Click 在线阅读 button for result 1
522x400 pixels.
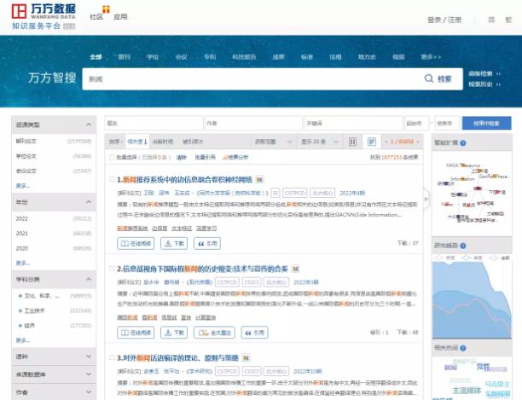[136, 244]
